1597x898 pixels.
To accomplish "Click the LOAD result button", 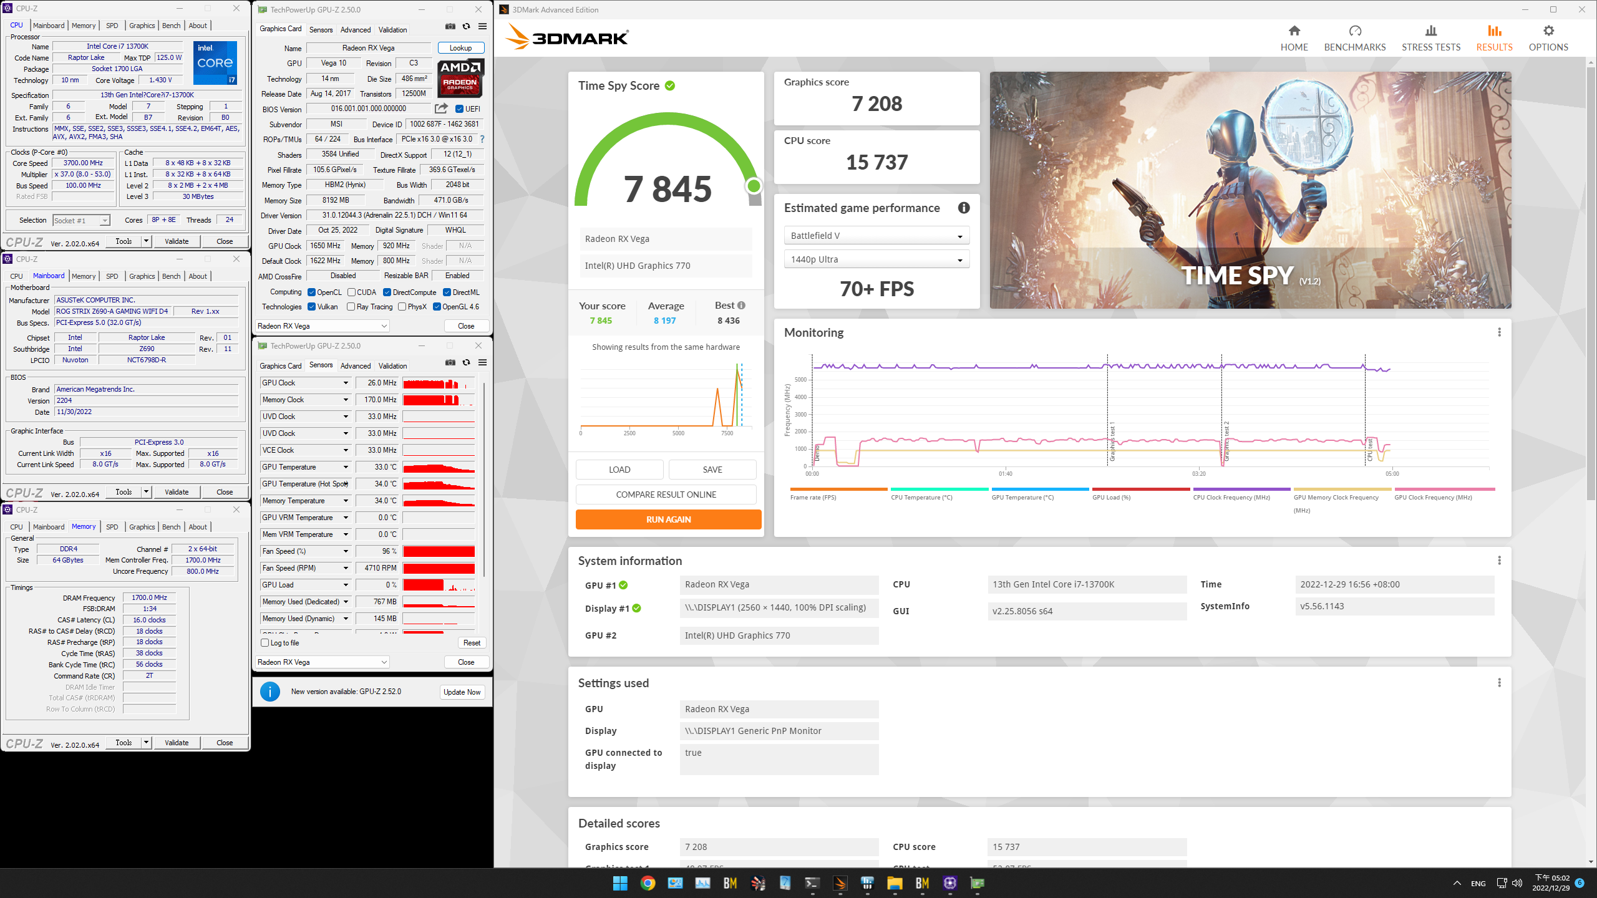I will [619, 470].
